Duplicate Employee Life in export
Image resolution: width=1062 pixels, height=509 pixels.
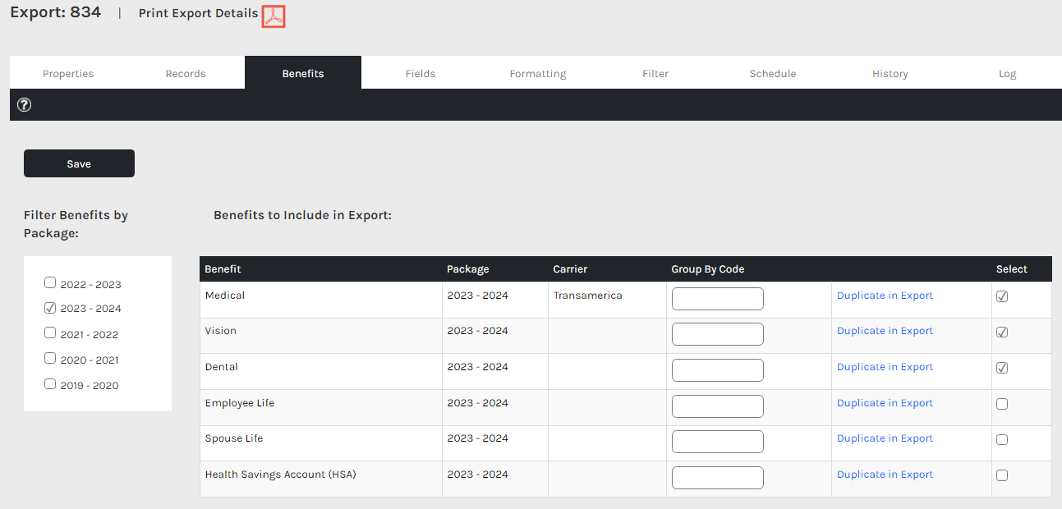[885, 403]
